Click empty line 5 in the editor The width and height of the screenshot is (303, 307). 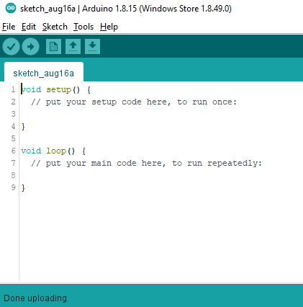click(x=160, y=138)
